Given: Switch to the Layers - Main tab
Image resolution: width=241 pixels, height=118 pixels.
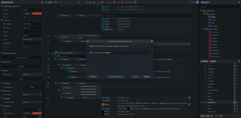Looking at the screenshot, I should coord(205,116).
